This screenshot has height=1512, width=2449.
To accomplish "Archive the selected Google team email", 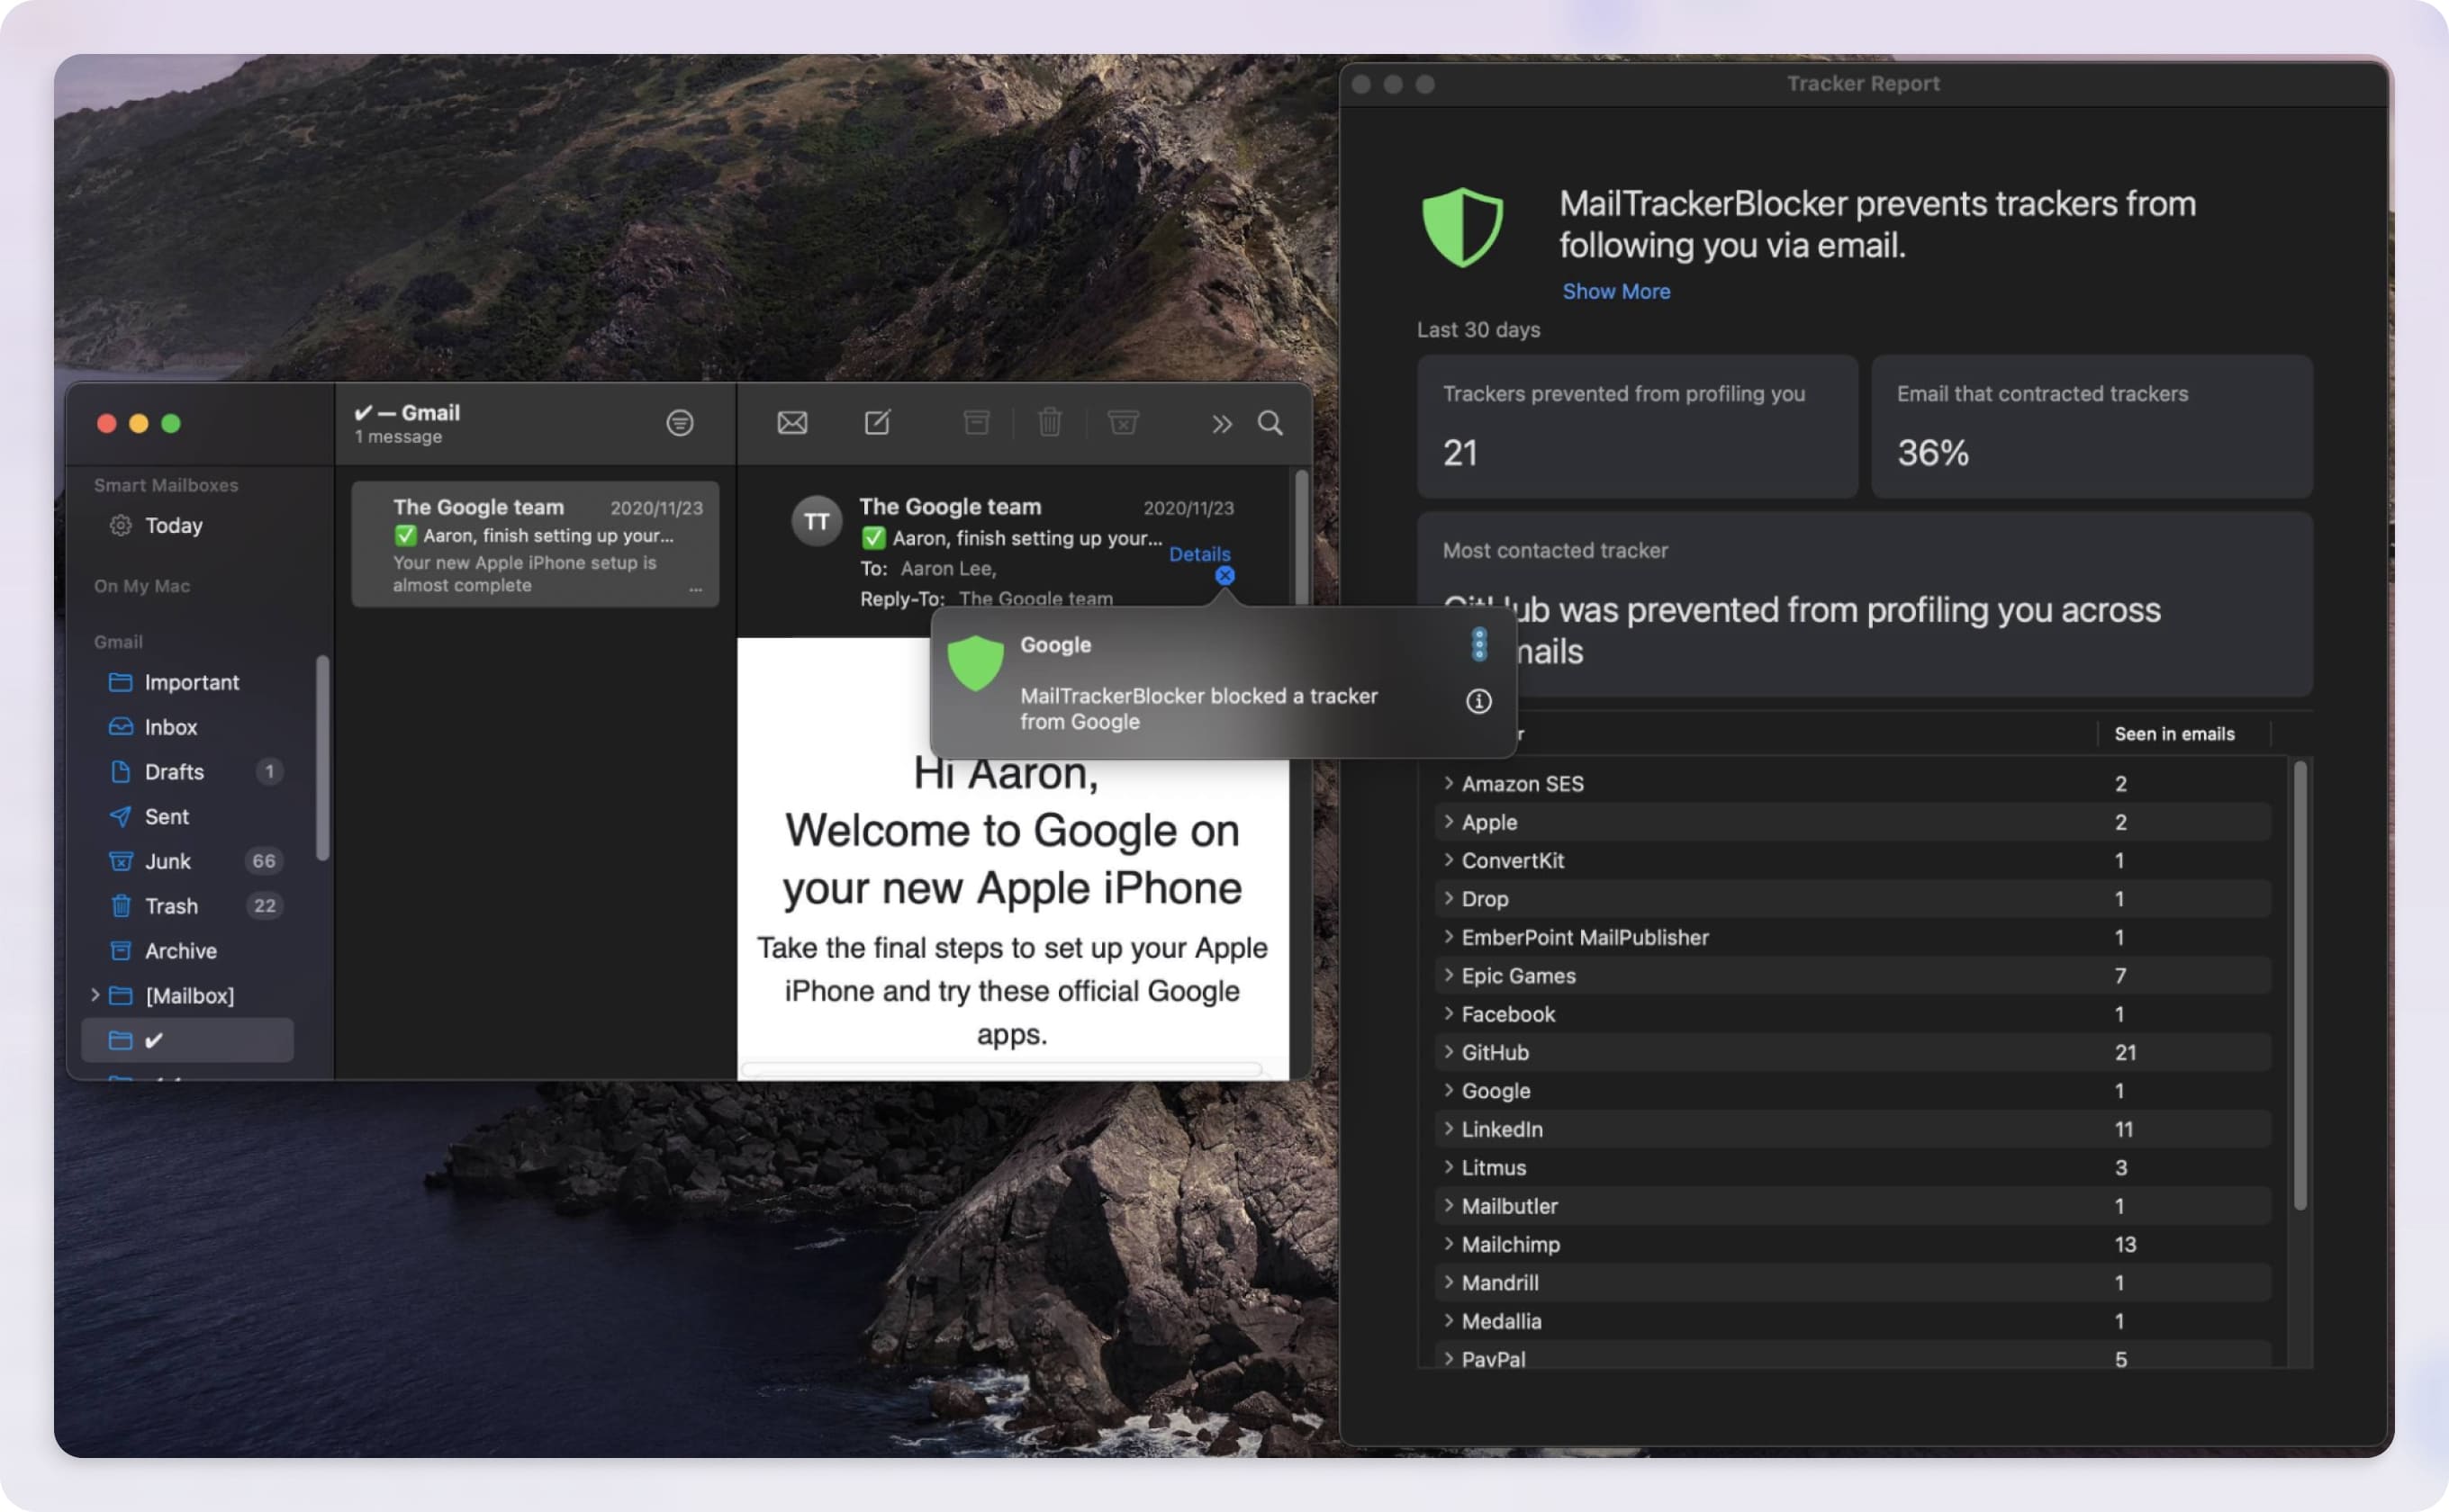I will pos(978,423).
